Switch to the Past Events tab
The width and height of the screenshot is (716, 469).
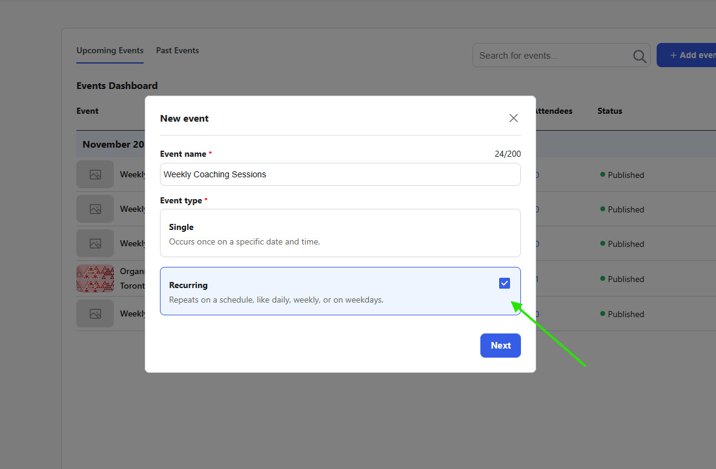177,51
